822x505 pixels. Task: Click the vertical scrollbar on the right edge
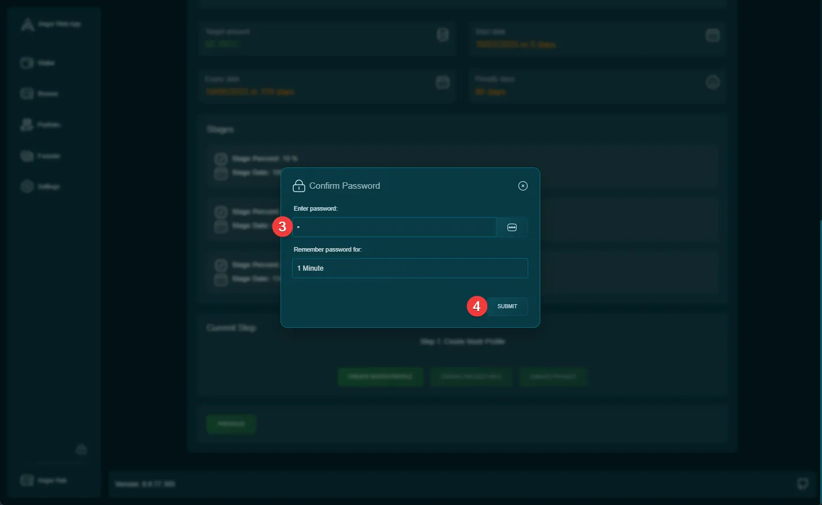pyautogui.click(x=820, y=346)
